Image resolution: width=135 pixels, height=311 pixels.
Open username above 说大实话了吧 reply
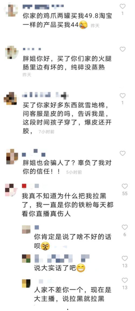tap(62, 258)
